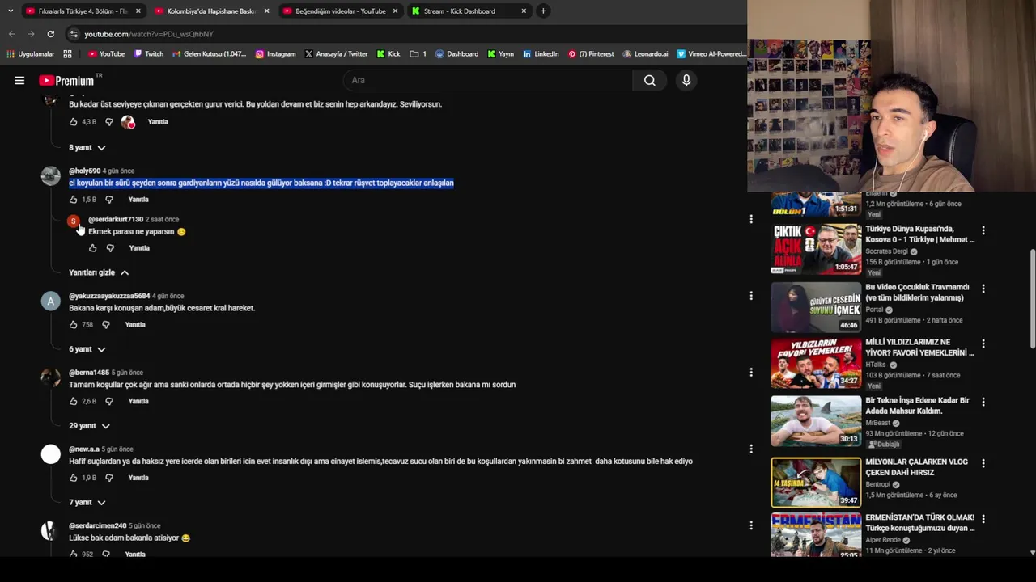
Task: Switch to Stream - Kick Dashboard tab
Action: 469,11
